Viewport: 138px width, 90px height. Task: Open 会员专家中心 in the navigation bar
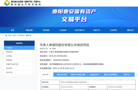tap(80, 30)
